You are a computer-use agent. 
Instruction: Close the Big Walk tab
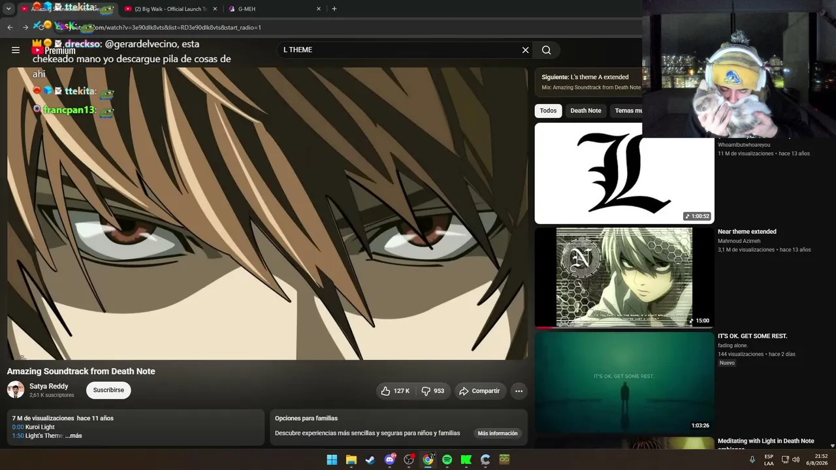[215, 9]
